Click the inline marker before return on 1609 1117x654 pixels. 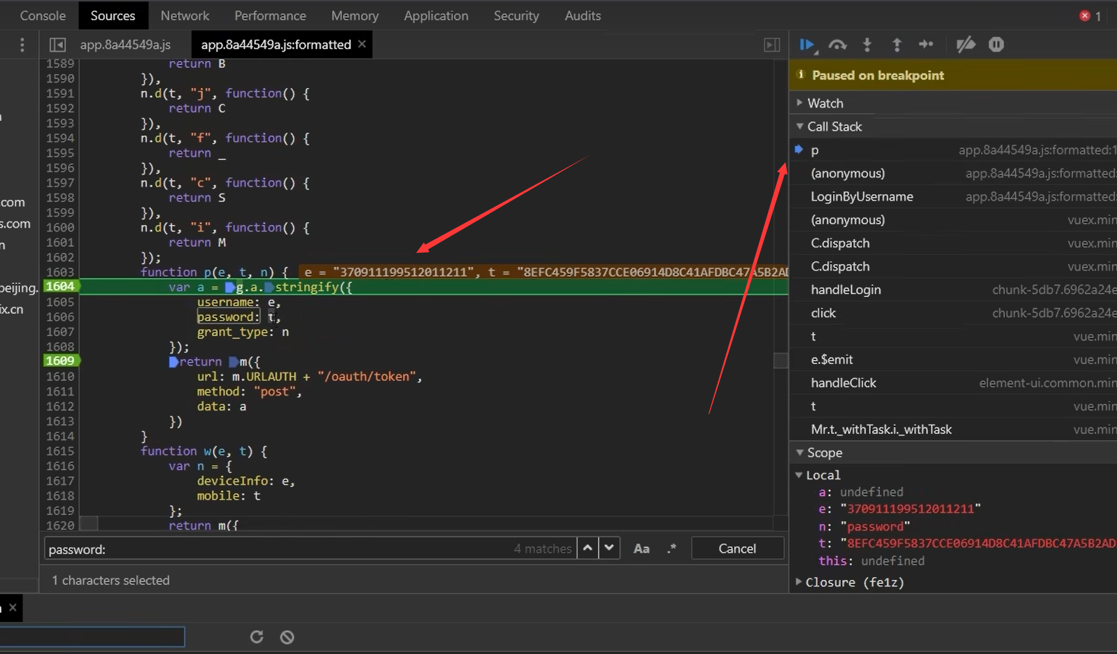(173, 361)
